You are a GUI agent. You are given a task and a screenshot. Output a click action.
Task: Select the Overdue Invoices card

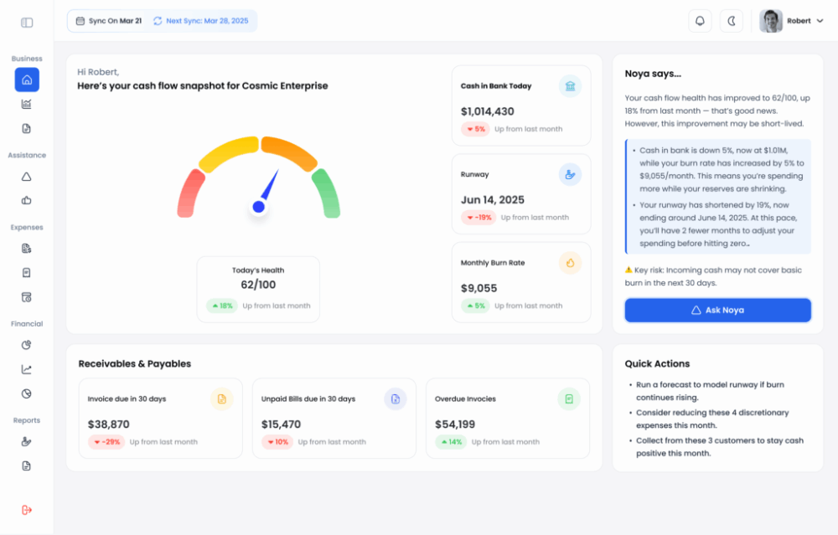pyautogui.click(x=508, y=418)
